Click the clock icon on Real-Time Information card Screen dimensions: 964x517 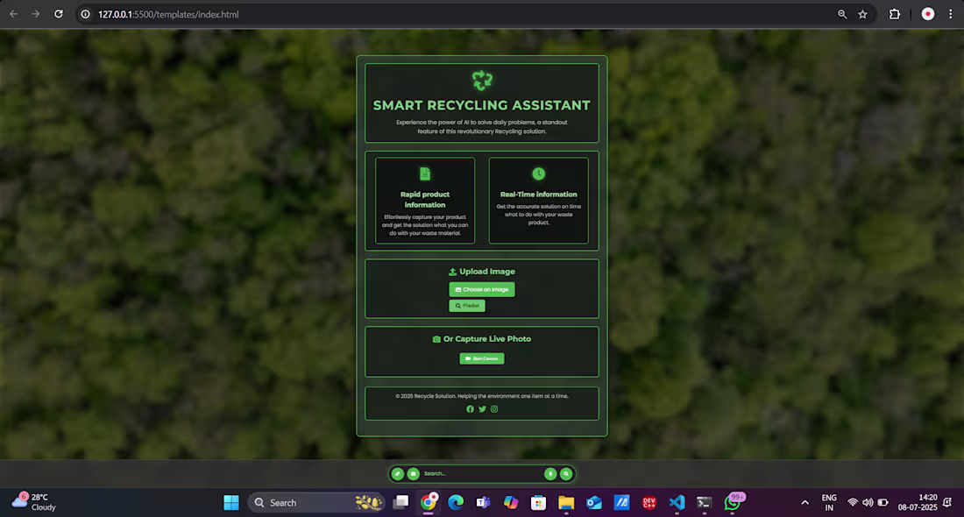click(539, 173)
